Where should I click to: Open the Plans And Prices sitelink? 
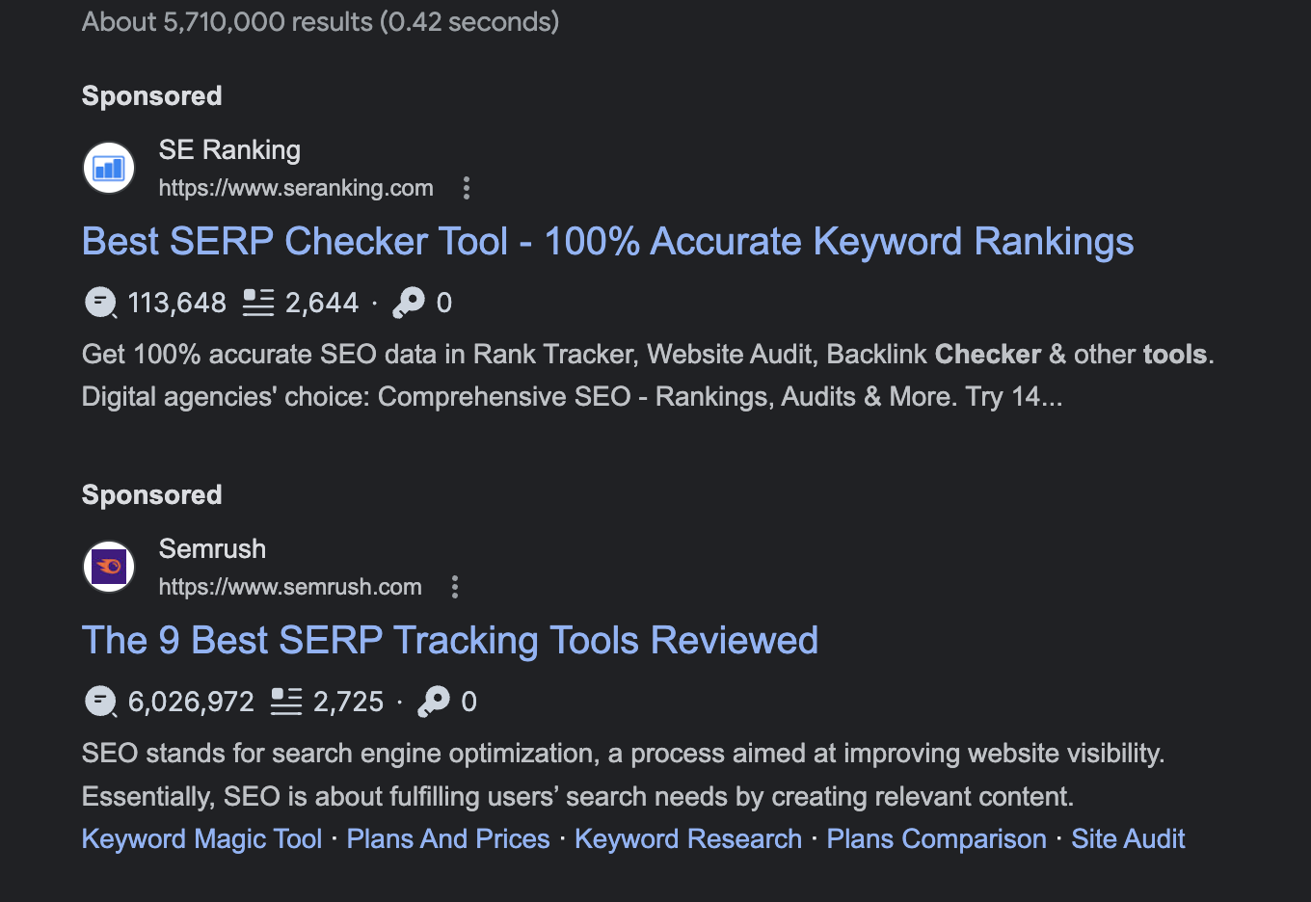coord(447,838)
